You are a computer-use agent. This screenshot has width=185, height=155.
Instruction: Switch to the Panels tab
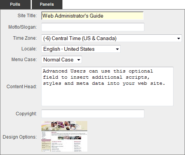47,5
